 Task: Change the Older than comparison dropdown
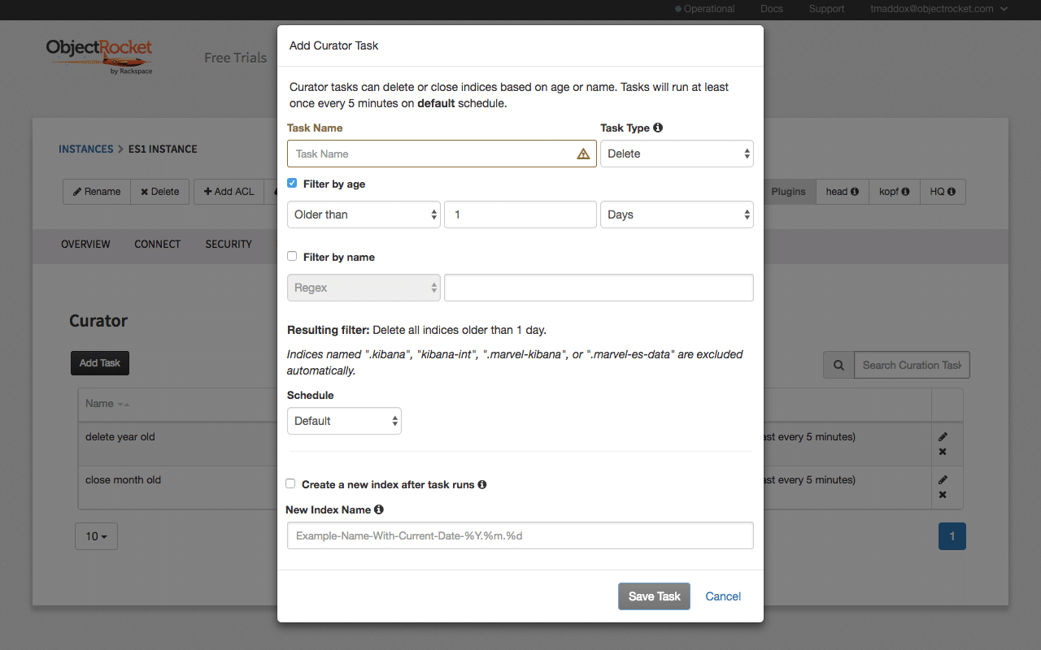coord(364,214)
